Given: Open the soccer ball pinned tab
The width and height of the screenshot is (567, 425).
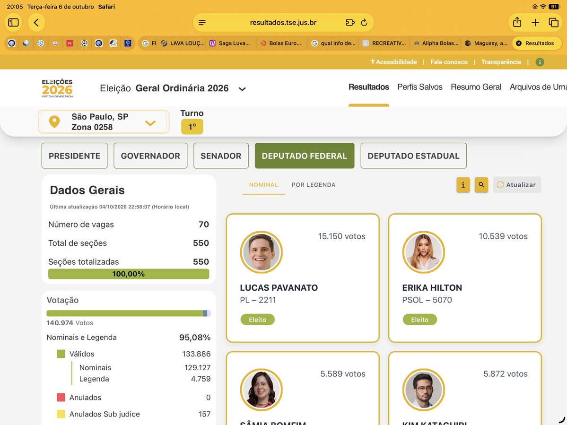Looking at the screenshot, I should coord(84,43).
